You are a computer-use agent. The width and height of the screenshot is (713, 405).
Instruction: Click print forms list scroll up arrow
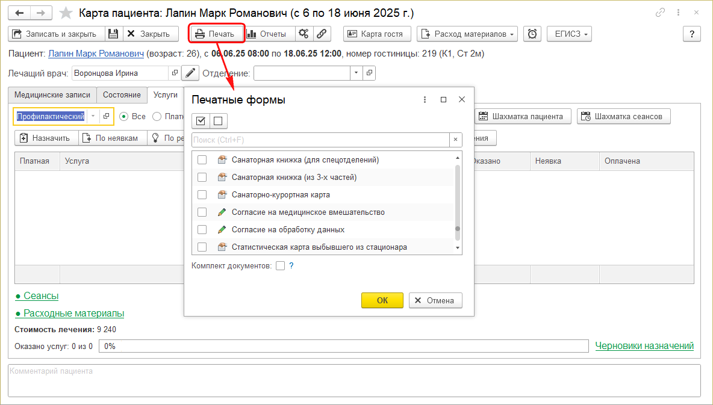pyautogui.click(x=458, y=158)
